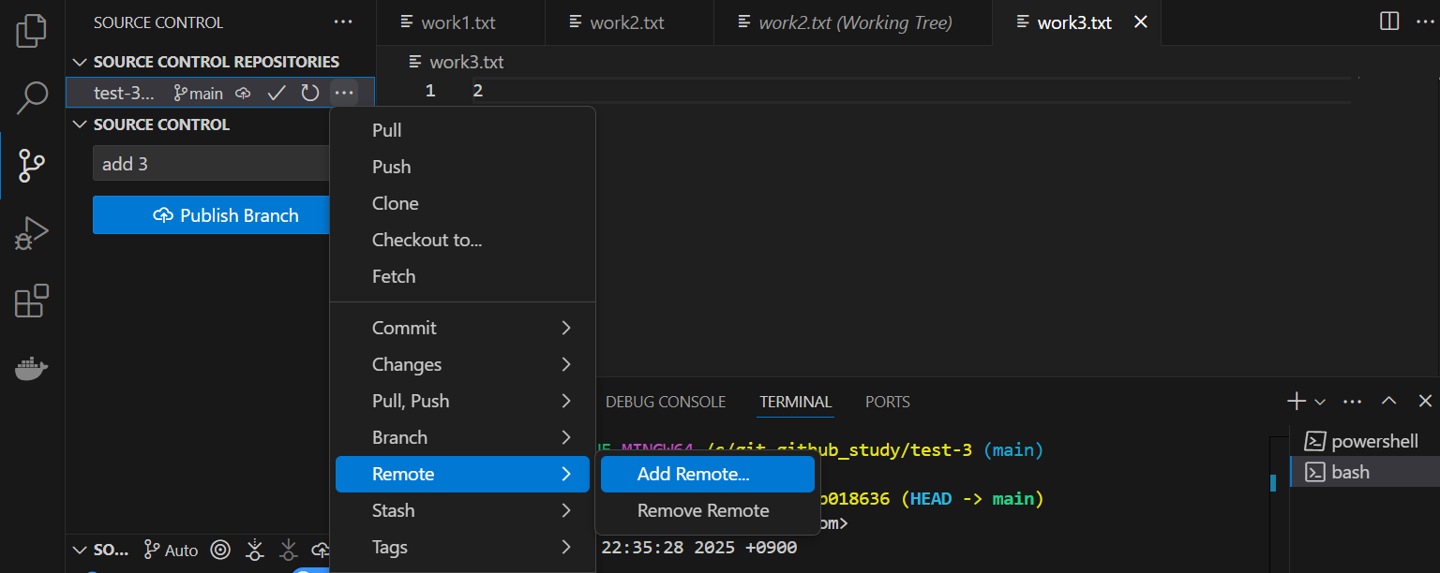1440x573 pixels.
Task: Close the work3.txt tab
Action: point(1141,22)
